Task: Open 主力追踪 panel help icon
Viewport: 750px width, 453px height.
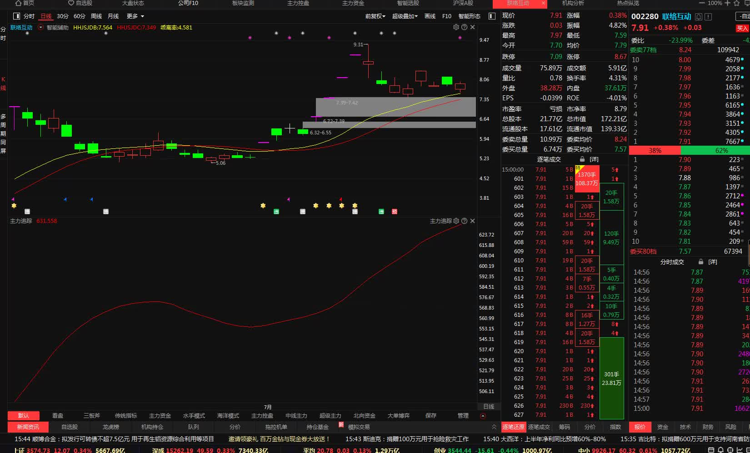Action: (464, 221)
